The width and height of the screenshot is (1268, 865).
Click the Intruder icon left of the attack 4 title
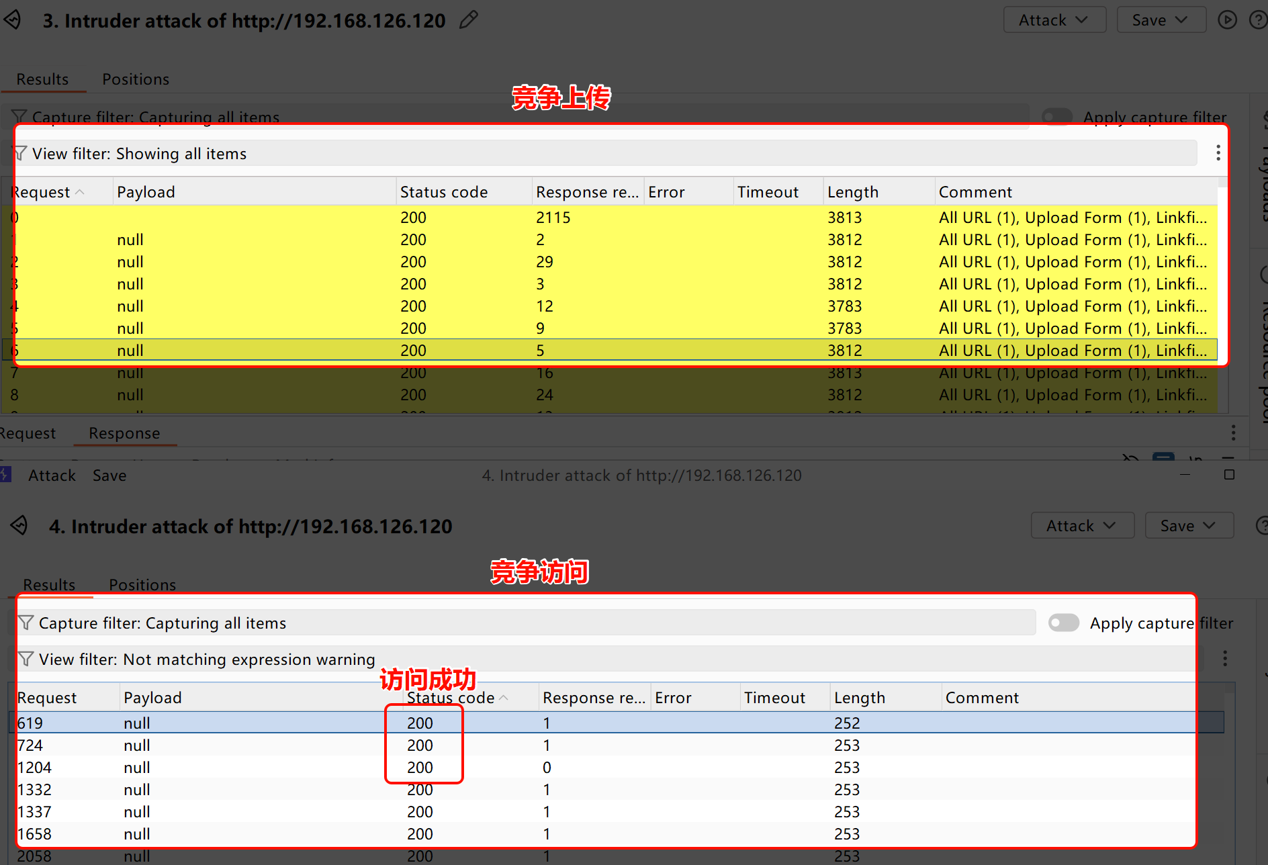tap(20, 526)
